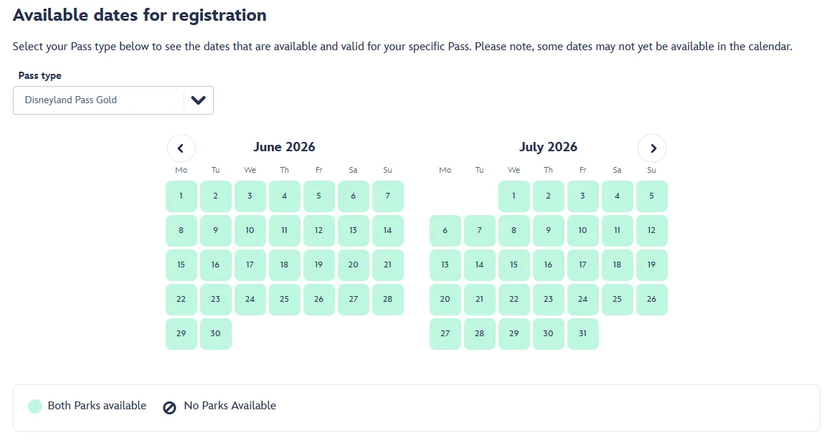The image size is (832, 443).
Task: Pick July 4 in the July calendar
Action: click(618, 196)
